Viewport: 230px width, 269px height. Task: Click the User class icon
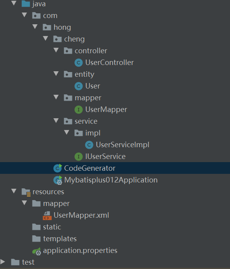click(x=79, y=86)
